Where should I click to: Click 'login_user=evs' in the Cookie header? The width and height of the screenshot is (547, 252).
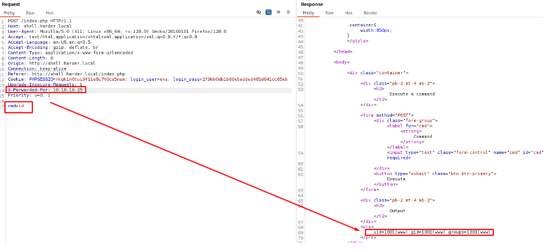[150, 79]
